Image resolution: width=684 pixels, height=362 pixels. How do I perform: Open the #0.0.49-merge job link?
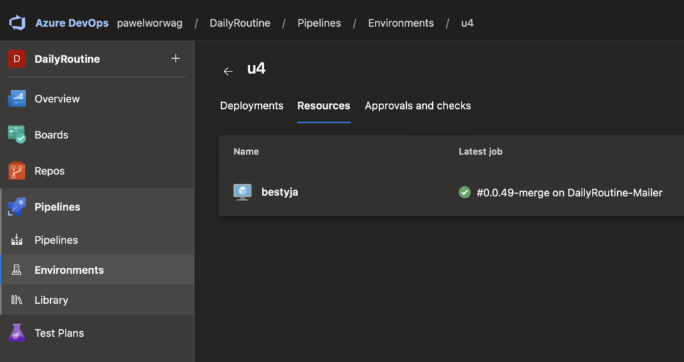click(568, 192)
